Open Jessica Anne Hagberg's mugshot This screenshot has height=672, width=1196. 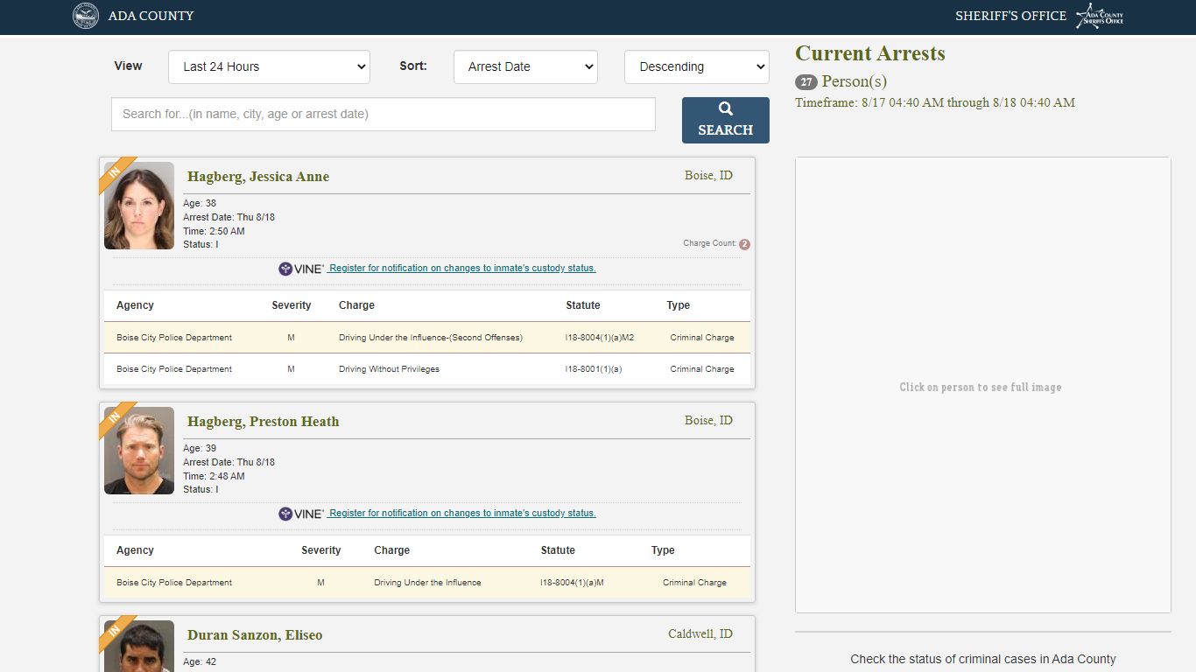[139, 206]
